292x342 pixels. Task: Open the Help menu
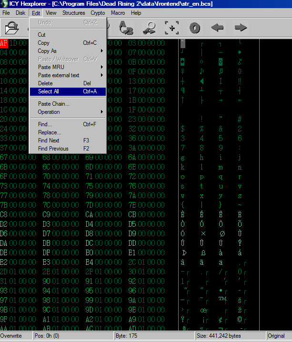click(x=136, y=13)
